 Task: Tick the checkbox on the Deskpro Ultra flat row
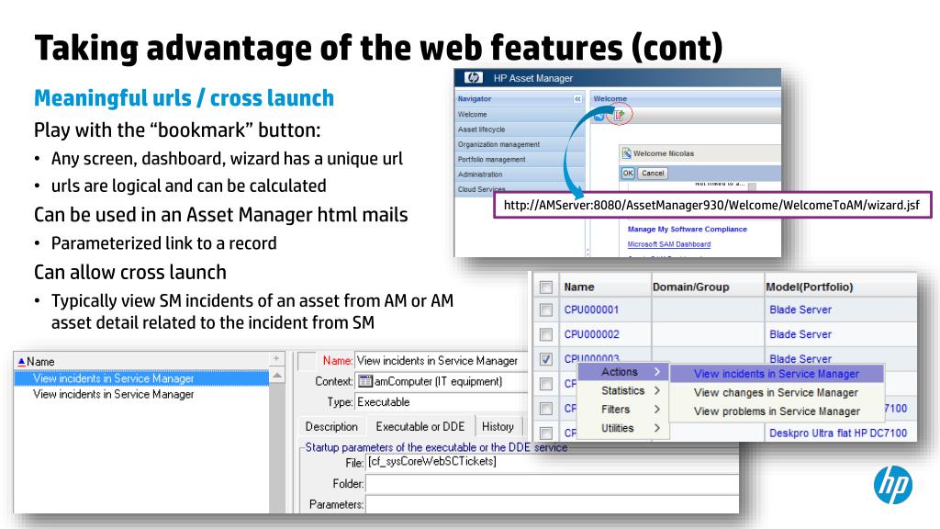coord(545,433)
